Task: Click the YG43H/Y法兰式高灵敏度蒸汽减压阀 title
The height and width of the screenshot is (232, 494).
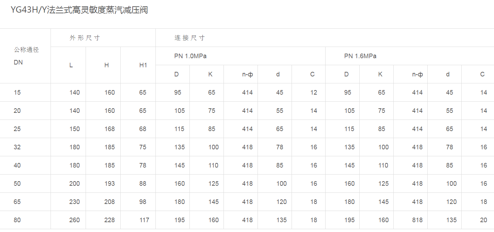Action: (x=79, y=10)
